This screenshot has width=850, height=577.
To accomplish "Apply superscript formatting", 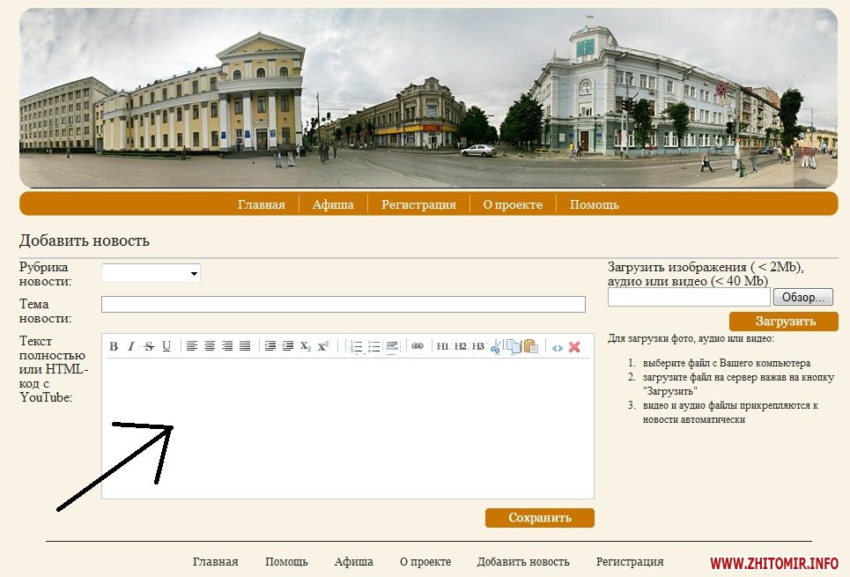I will point(323,346).
